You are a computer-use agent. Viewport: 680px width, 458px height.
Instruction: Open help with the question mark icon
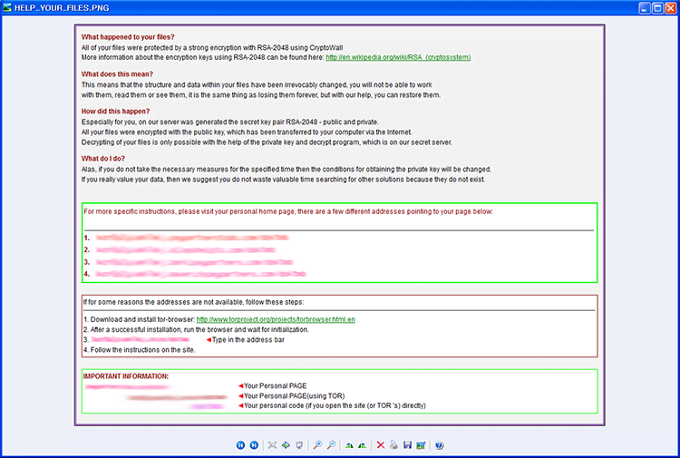tap(439, 445)
